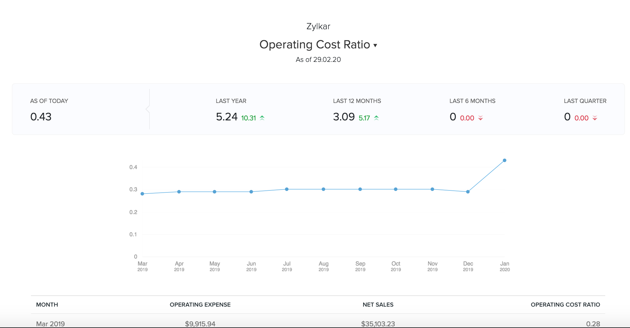The image size is (630, 328).
Task: Click the Last Year green up-arrow icon
Action: (x=262, y=118)
